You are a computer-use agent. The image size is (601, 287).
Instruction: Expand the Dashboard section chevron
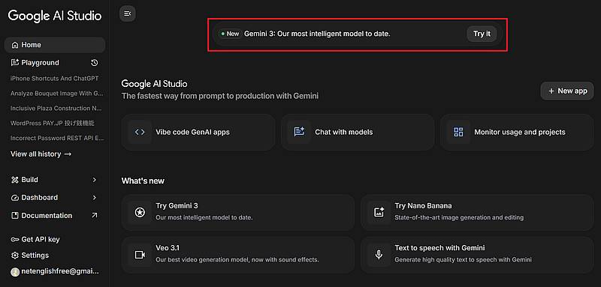click(x=95, y=198)
